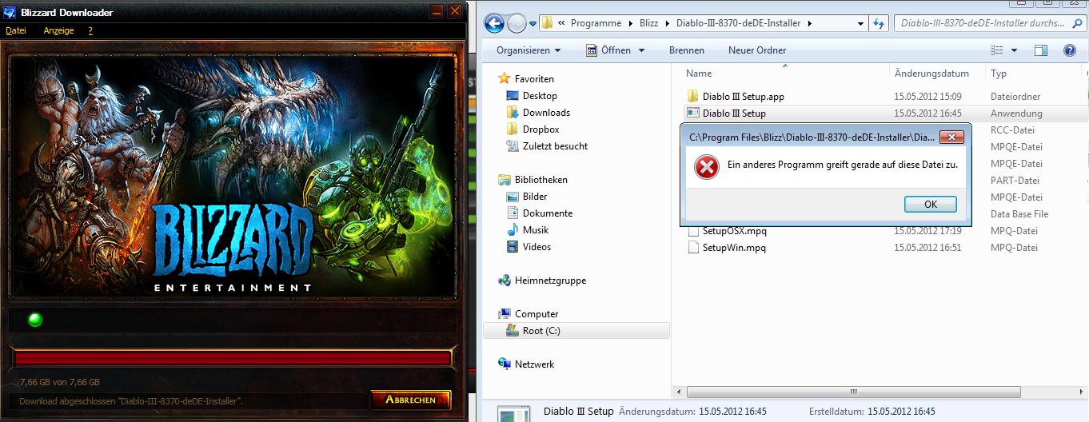Click OK in the error dialog
Image resolution: width=1089 pixels, height=422 pixels.
[931, 204]
